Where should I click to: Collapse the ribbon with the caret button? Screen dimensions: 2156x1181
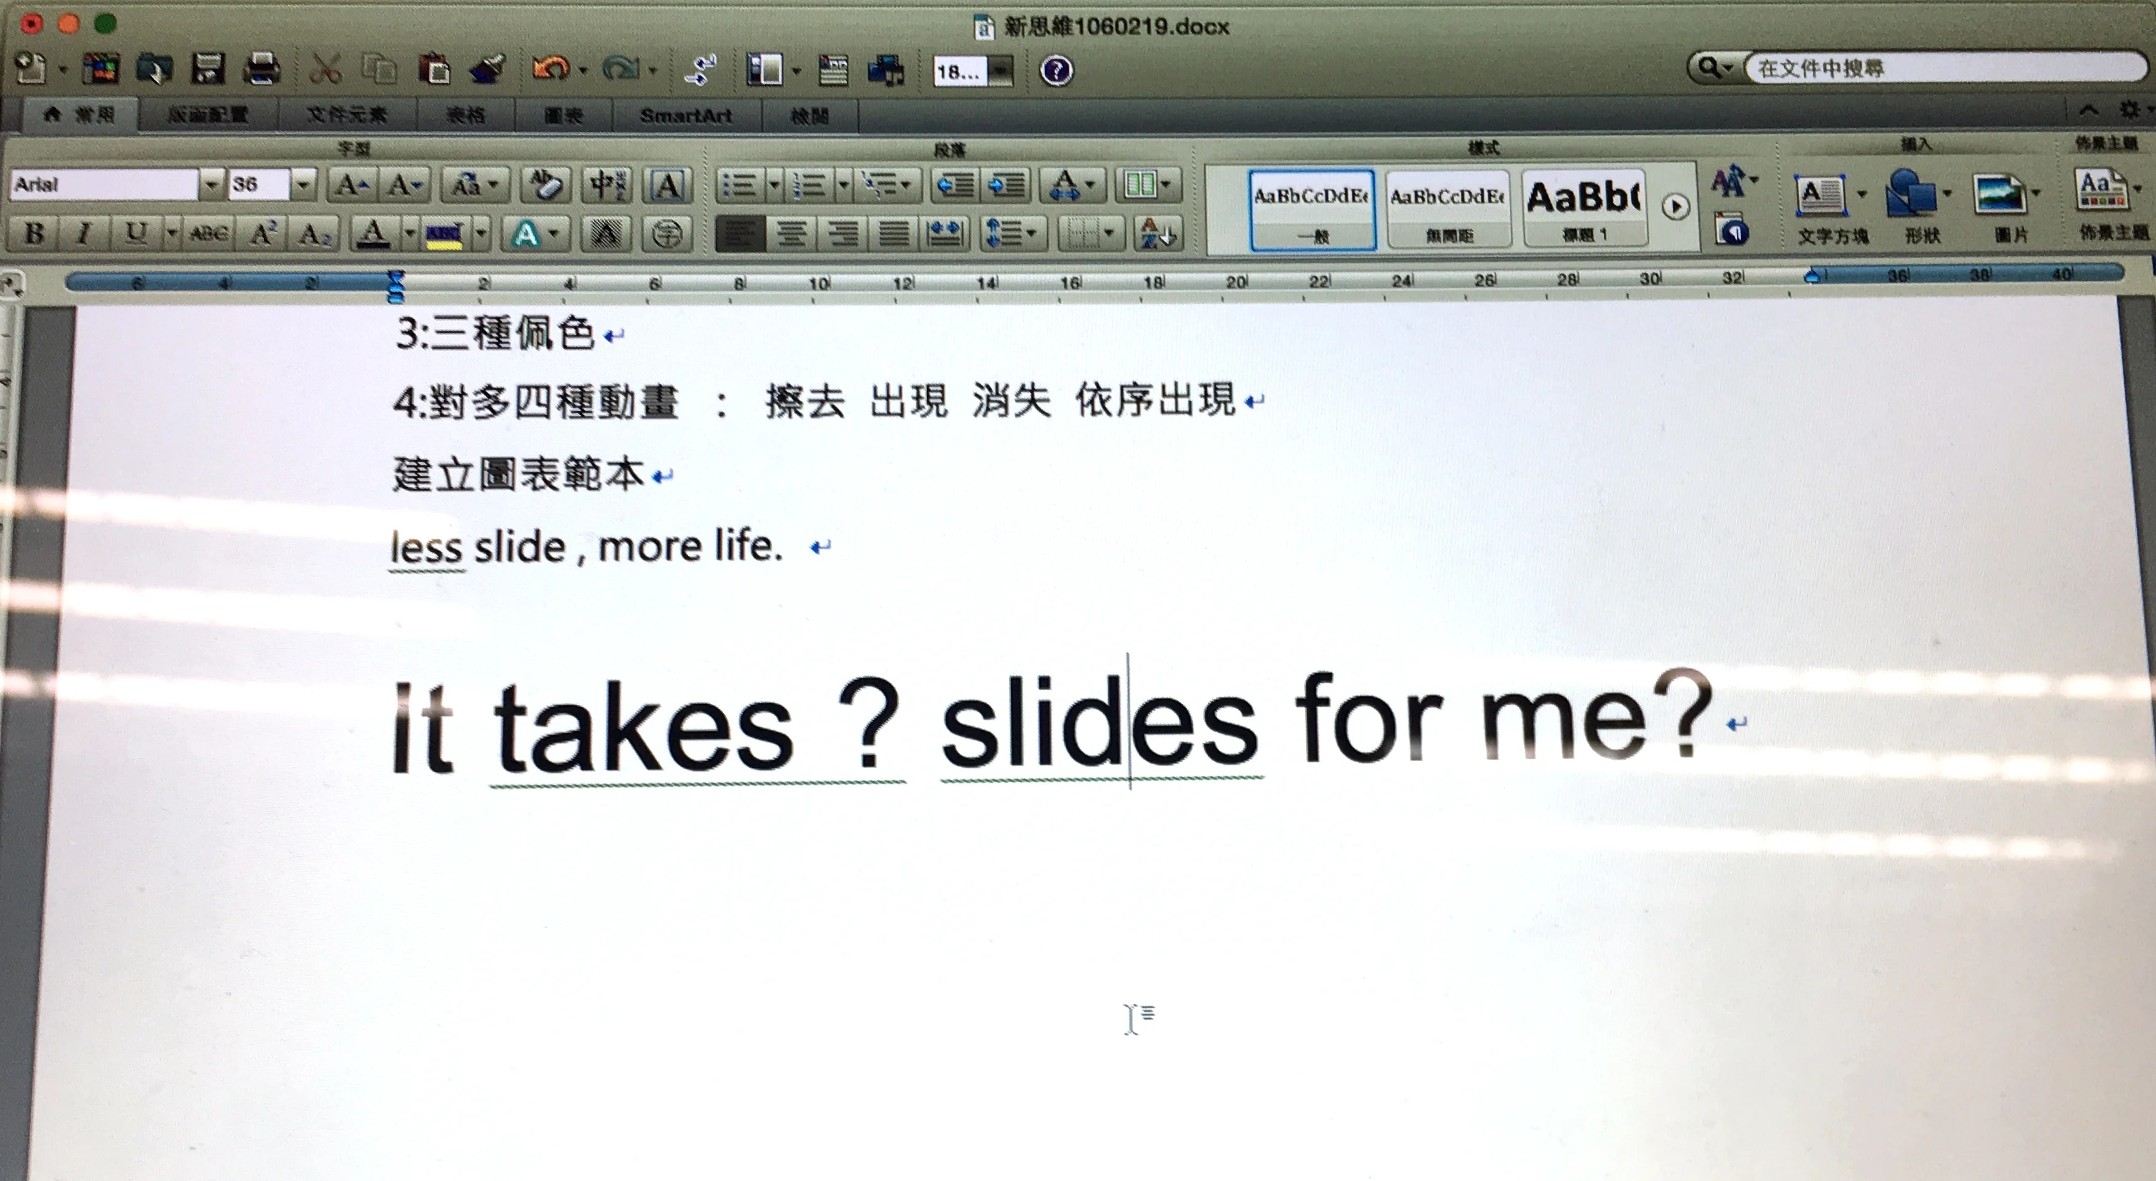click(2088, 110)
